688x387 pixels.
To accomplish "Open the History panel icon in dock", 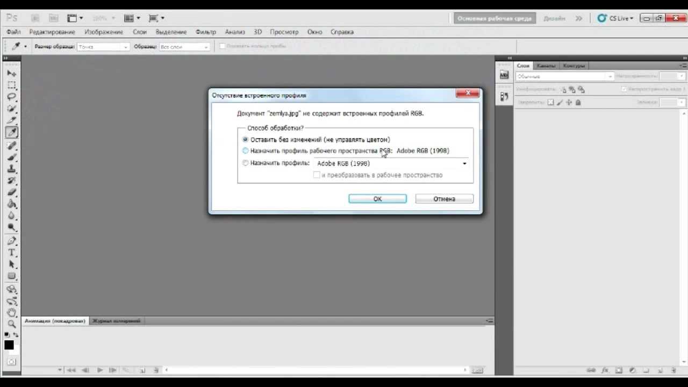I will (504, 97).
